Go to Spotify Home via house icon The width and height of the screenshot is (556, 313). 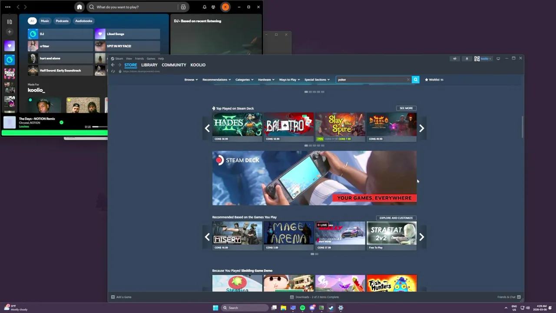79,7
